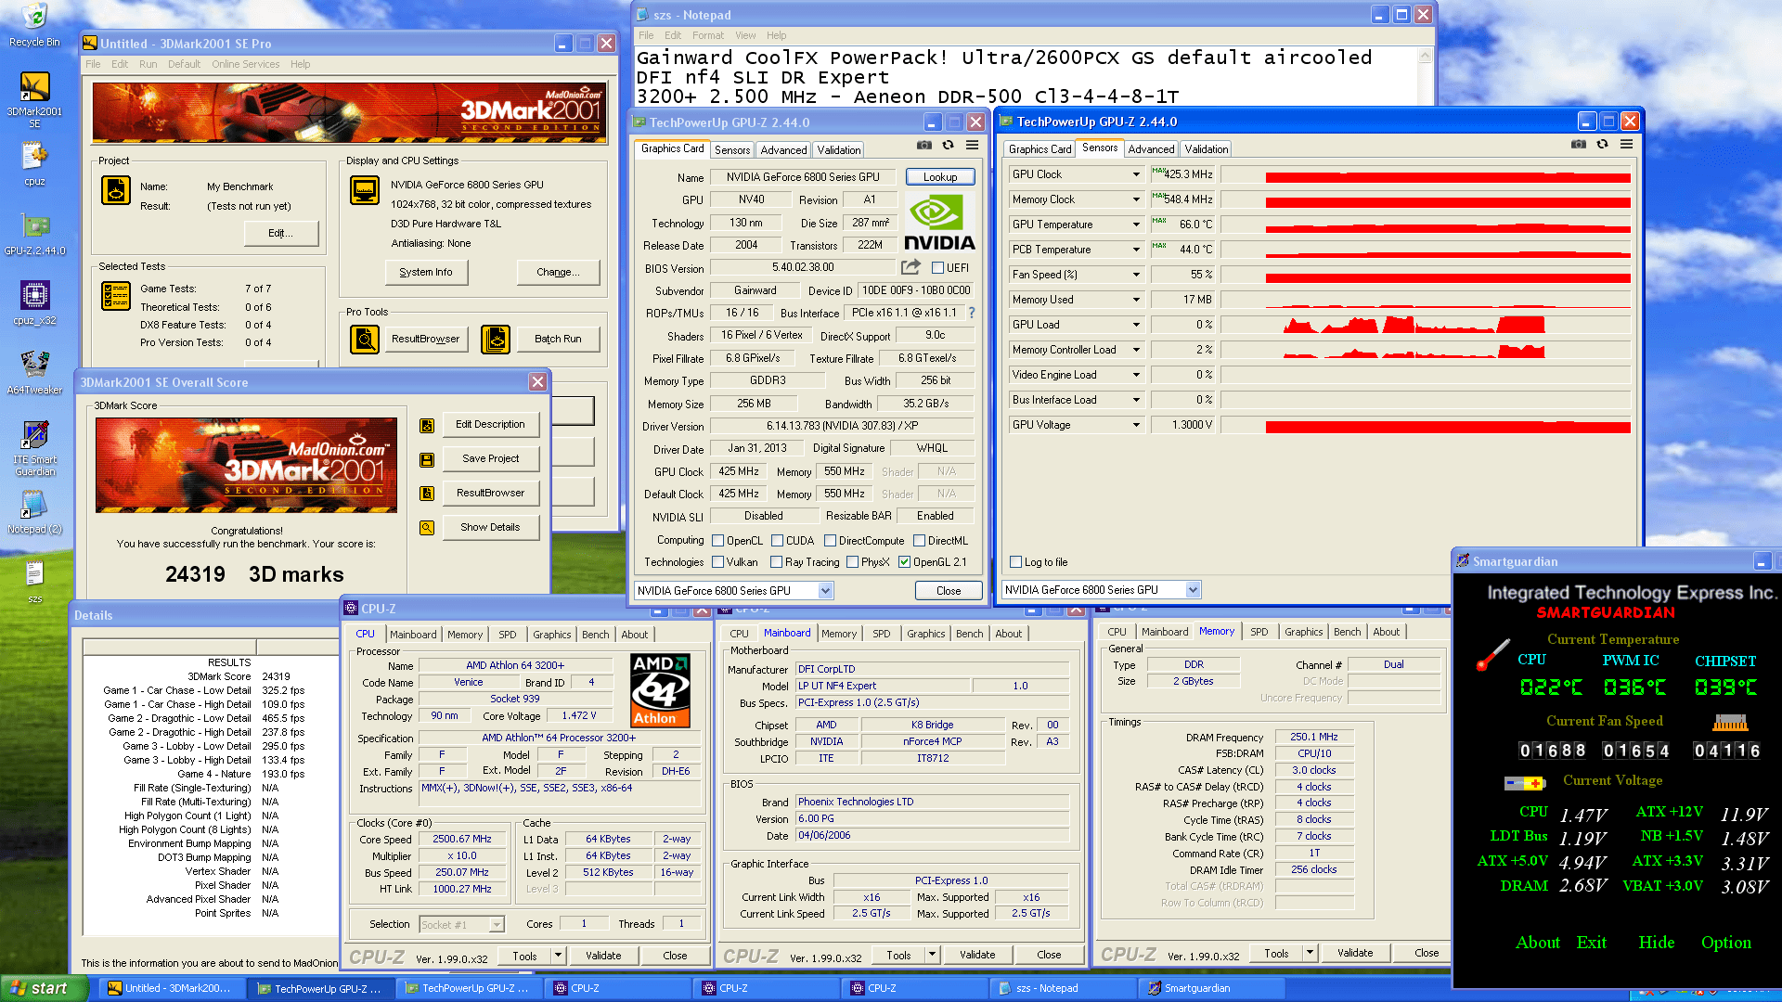Toggle the UEFI checkbox
The width and height of the screenshot is (1782, 1002).
coord(938,268)
